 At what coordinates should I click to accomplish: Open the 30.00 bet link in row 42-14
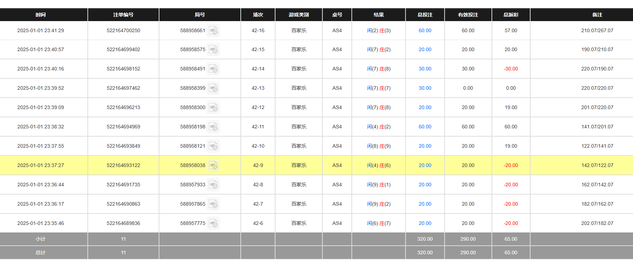425,69
